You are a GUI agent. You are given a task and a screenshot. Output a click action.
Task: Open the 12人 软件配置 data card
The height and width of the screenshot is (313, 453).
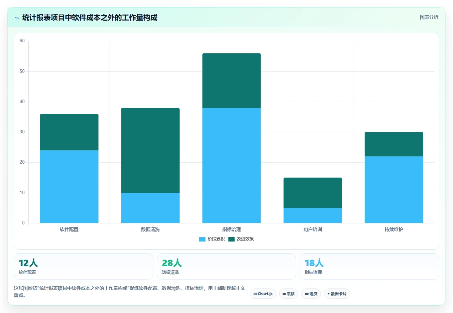[84, 266]
